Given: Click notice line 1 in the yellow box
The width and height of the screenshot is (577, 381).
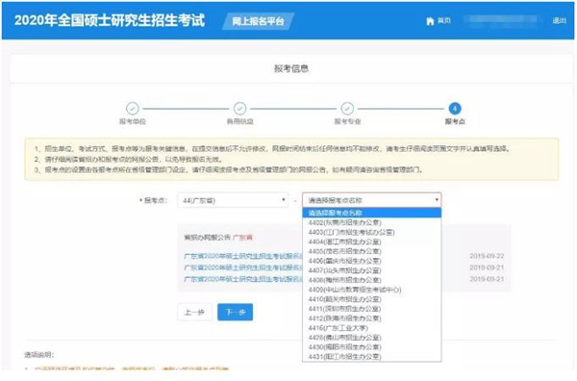Looking at the screenshot, I should click(x=273, y=149).
